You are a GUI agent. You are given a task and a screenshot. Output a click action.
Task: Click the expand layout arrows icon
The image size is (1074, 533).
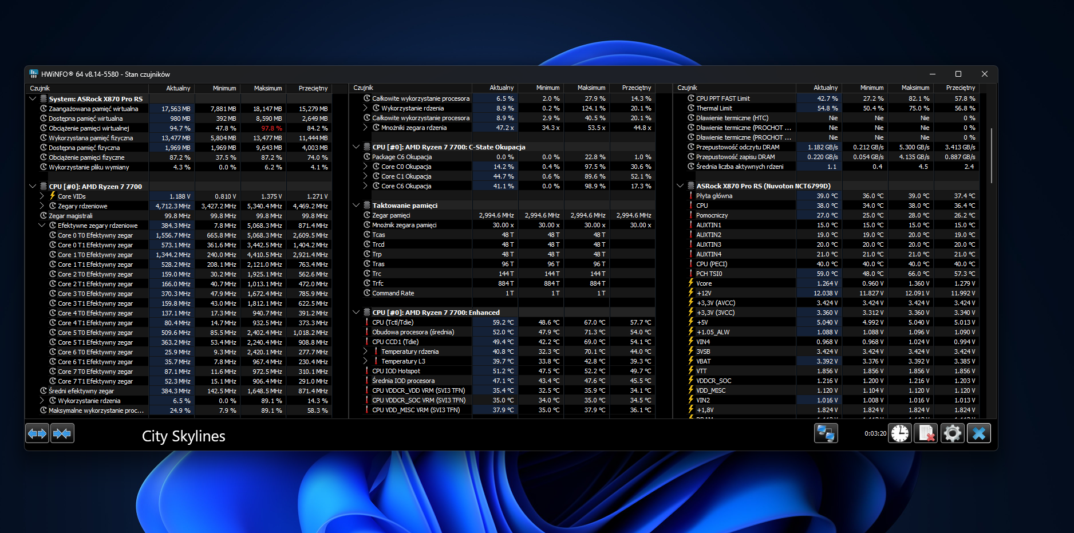pos(37,433)
